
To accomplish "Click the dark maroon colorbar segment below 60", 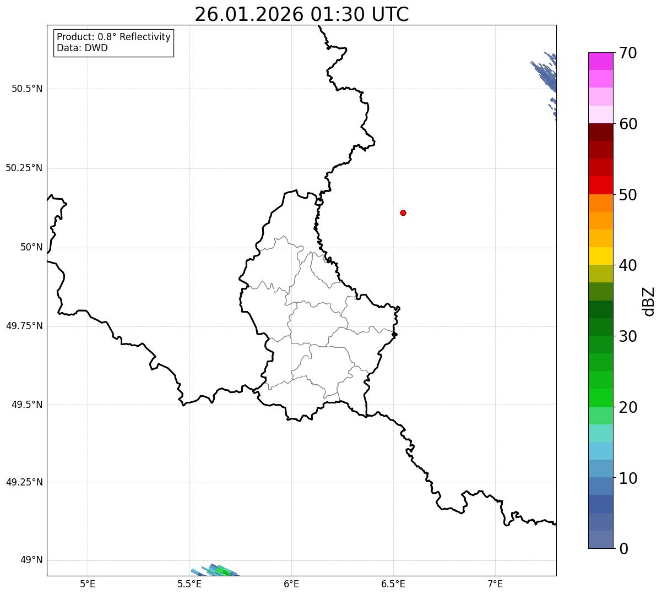I will point(601,132).
